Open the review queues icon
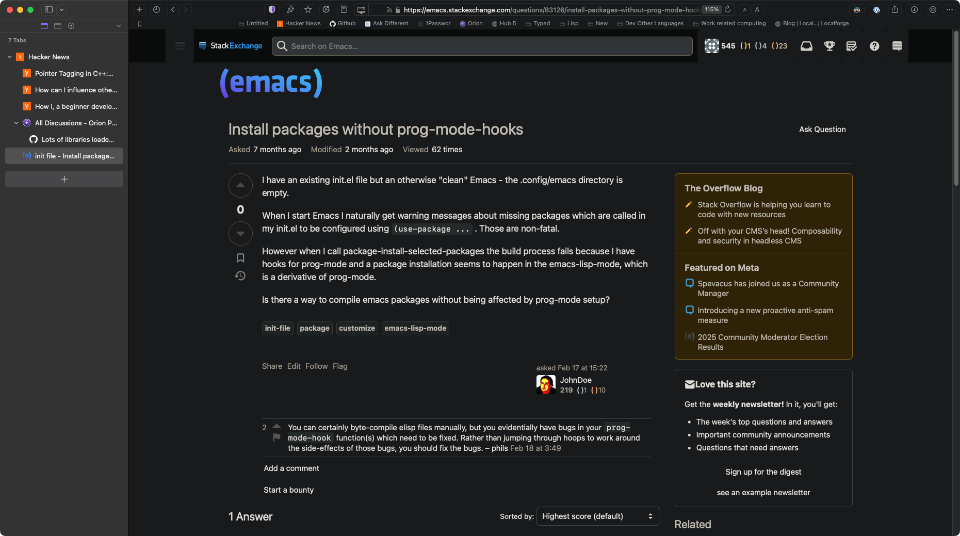The image size is (960, 536). pos(852,46)
